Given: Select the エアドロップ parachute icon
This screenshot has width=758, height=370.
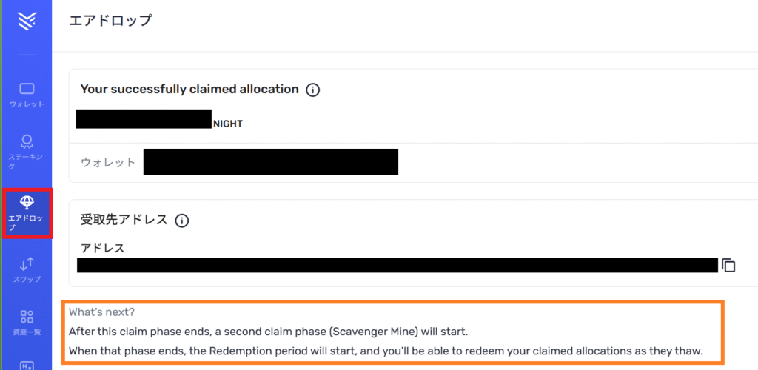Looking at the screenshot, I should [x=27, y=203].
